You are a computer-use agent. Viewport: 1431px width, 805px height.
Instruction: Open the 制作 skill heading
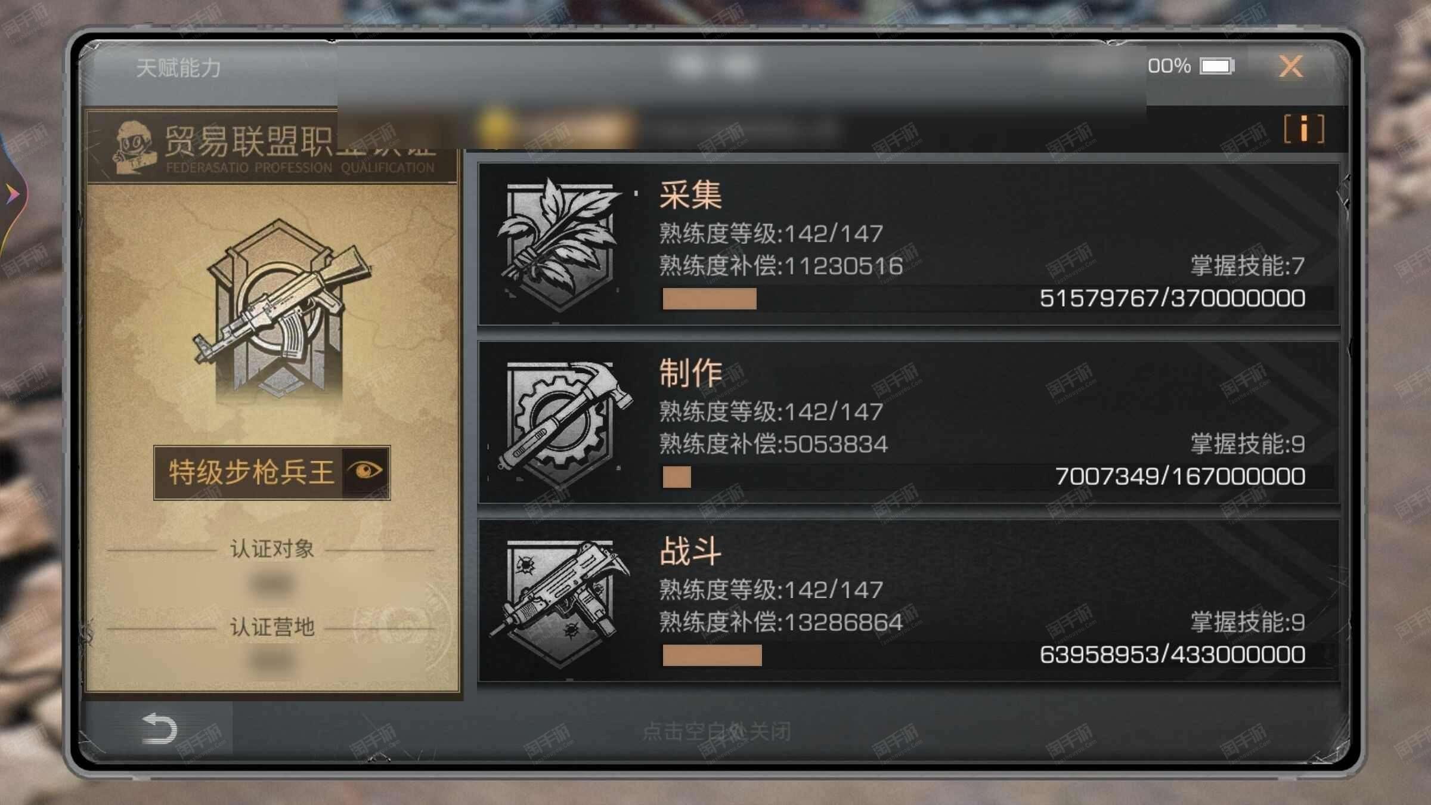point(690,373)
